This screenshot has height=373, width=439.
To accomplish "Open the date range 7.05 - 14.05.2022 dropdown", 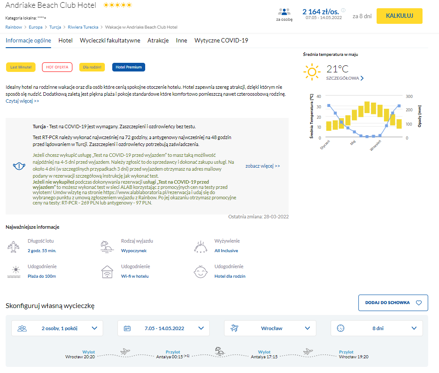I will (163, 328).
